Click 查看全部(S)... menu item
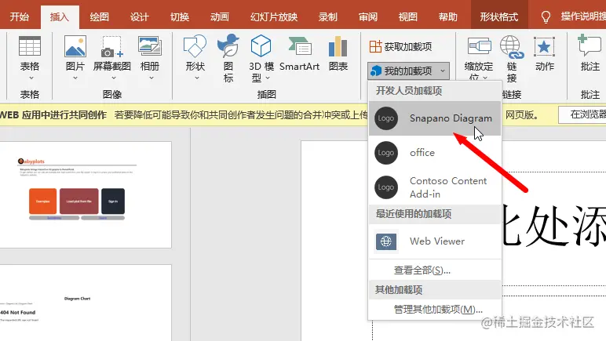This screenshot has height=341, width=606. pyautogui.click(x=422, y=270)
